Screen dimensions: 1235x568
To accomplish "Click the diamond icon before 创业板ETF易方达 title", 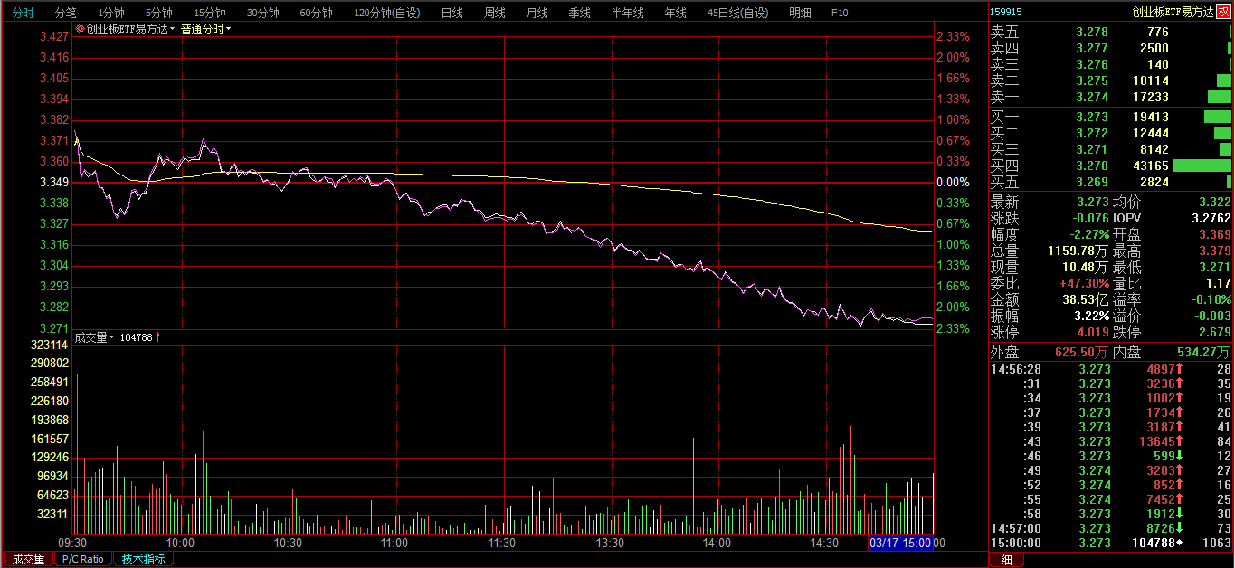I will (80, 29).
